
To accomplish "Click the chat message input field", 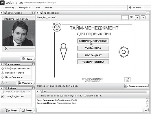I will click(x=90, y=110).
